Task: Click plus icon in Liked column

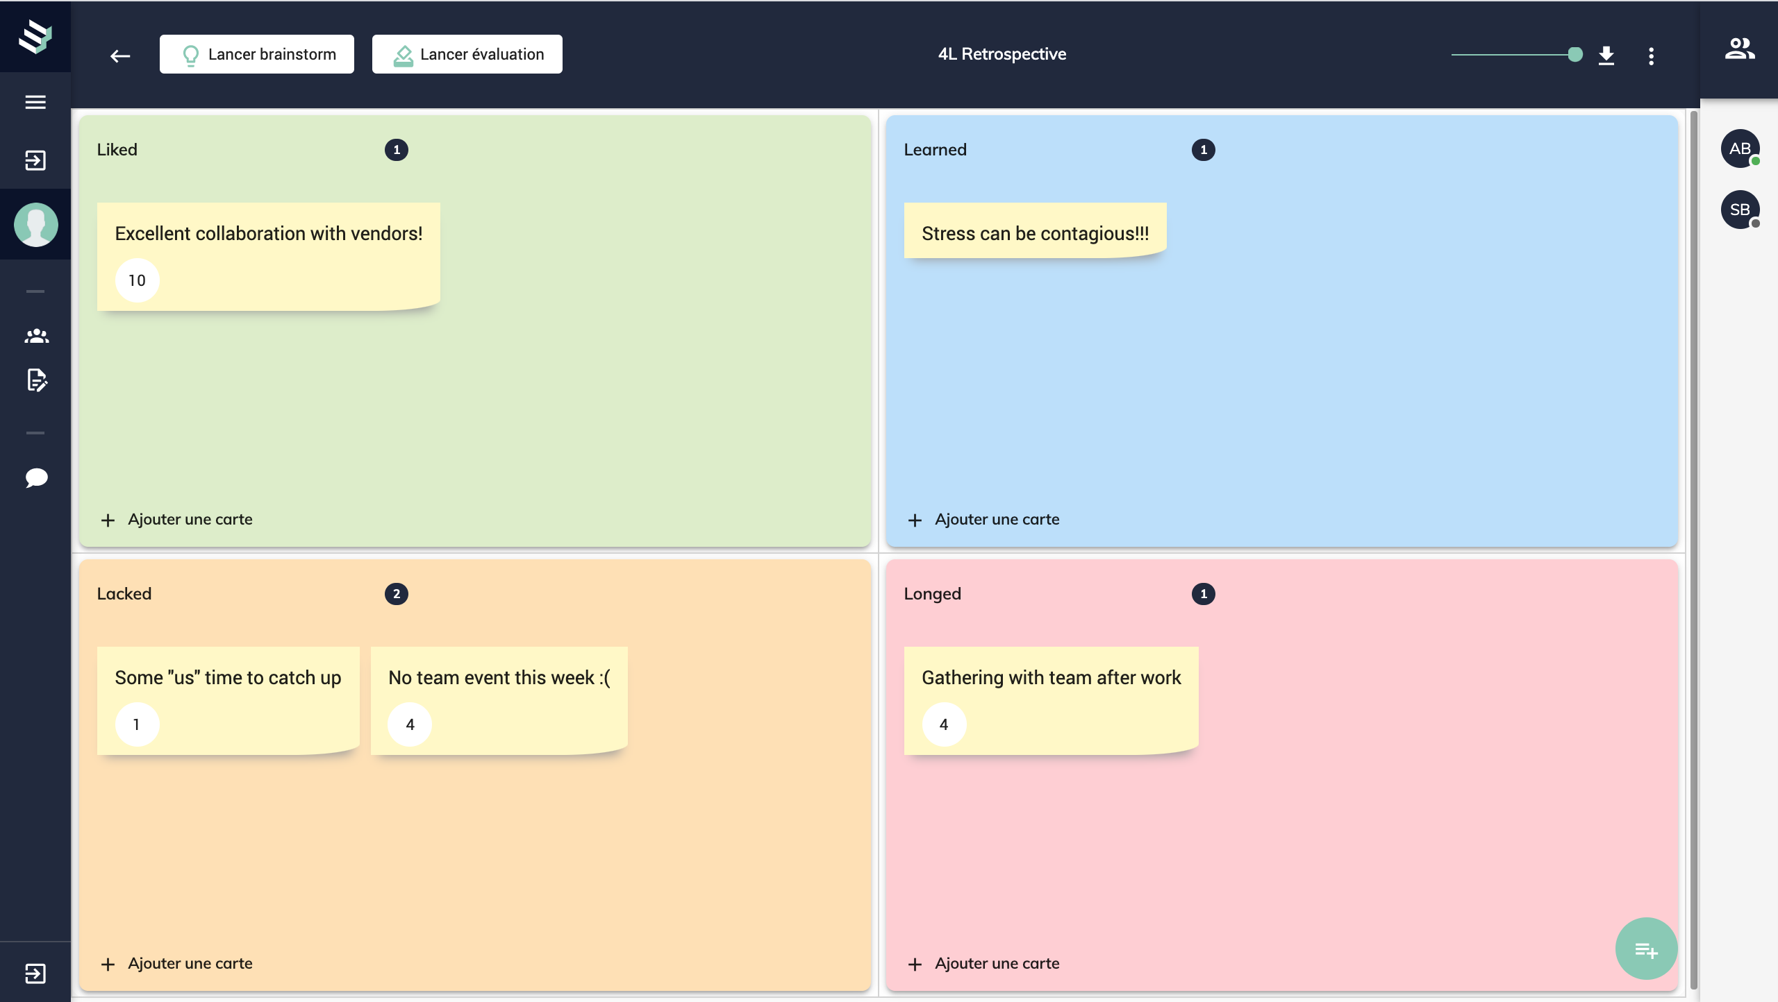Action: [108, 520]
